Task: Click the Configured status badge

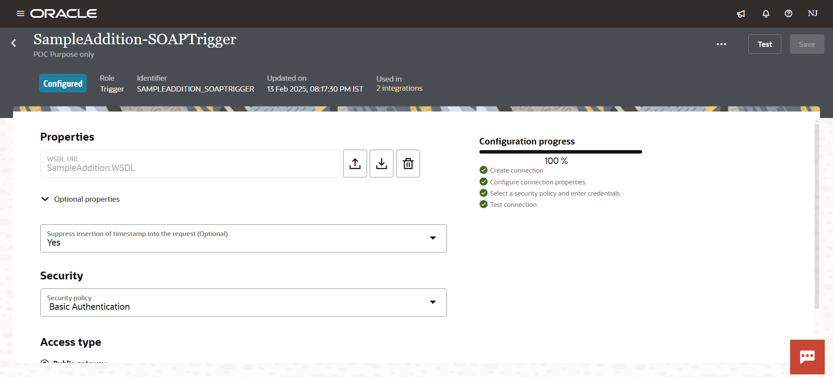Action: click(x=63, y=83)
